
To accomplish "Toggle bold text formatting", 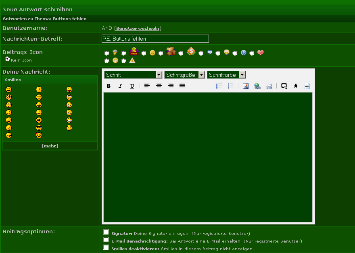I will click(x=109, y=86).
